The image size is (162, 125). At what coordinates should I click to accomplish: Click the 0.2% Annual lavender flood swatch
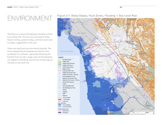point(60,111)
